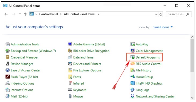Click Control Panel in the breadcrumb
Viewport: 196px width, 102px height.
coord(49,14)
